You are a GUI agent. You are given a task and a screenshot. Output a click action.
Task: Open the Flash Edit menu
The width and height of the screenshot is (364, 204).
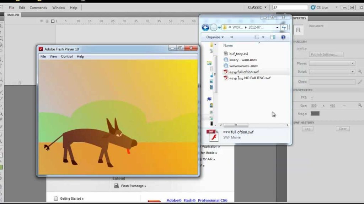point(22,8)
